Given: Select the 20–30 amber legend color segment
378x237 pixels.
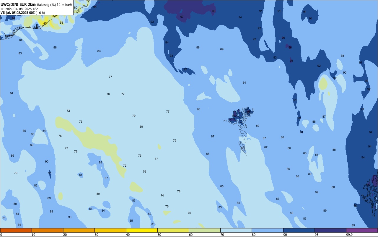Looking at the screenshot, I should click(79, 230).
